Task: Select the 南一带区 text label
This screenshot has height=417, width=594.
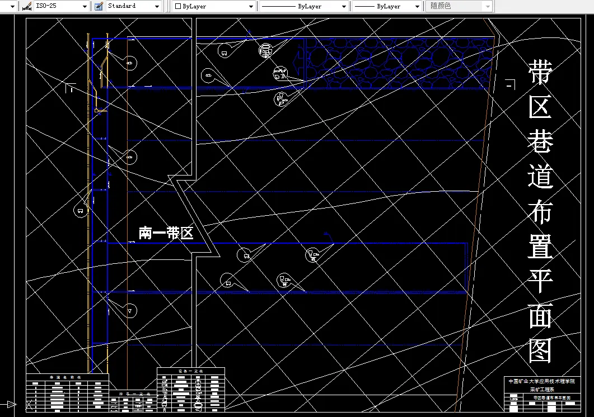Action: point(166,233)
